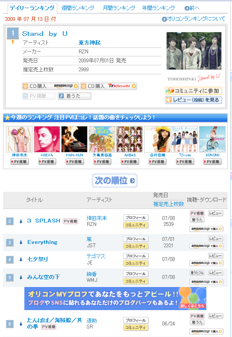Open プロフィール for 嵐
232x337 pixels.
coord(136,239)
